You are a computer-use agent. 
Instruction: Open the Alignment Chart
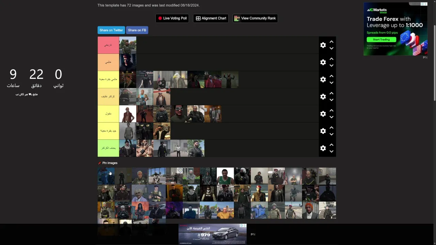(211, 18)
